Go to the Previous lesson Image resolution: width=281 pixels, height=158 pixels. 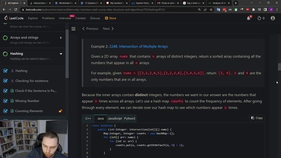[x=90, y=29]
